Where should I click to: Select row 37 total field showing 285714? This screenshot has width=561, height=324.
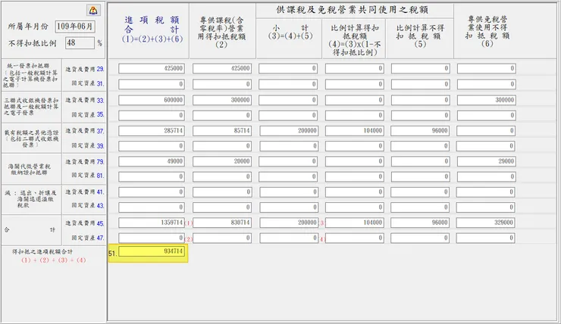point(152,131)
